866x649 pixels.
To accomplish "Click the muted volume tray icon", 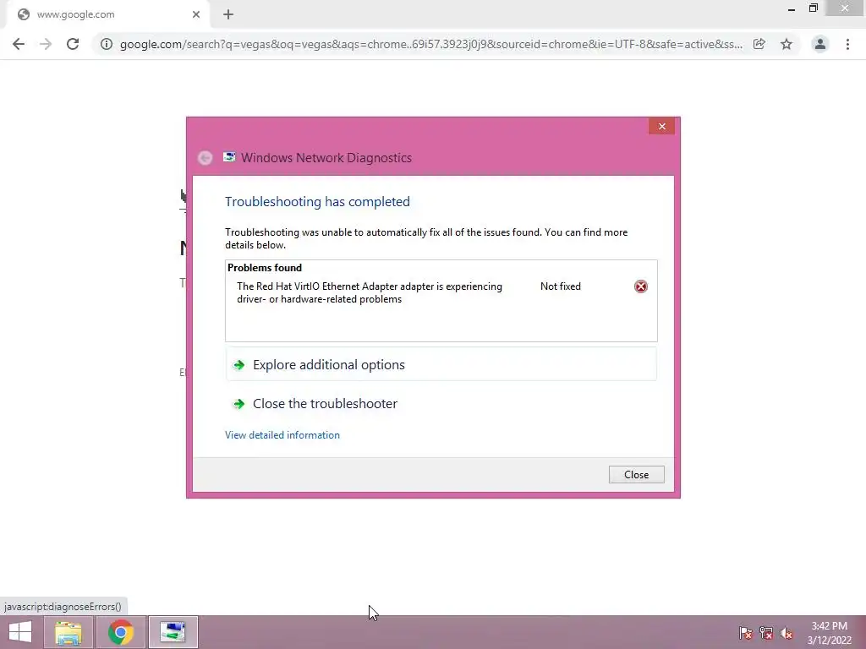I will 787,634.
